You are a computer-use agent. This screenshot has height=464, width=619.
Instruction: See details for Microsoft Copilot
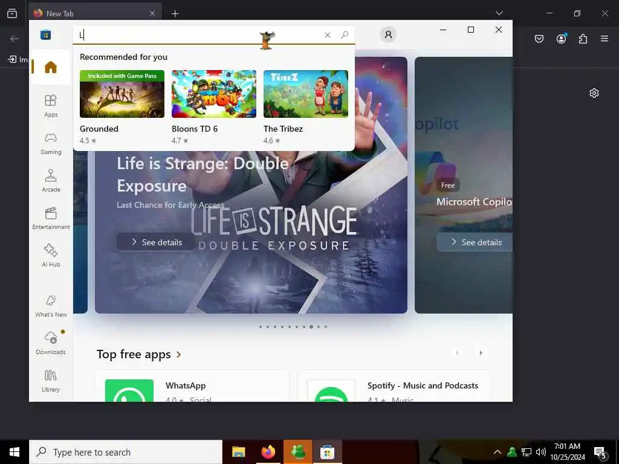point(475,242)
